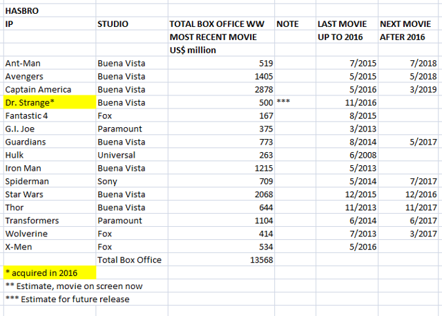Select the X-Men cell
Screen dimensions: 442x316
point(50,247)
